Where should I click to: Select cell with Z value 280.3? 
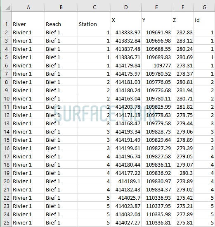coord(183,173)
